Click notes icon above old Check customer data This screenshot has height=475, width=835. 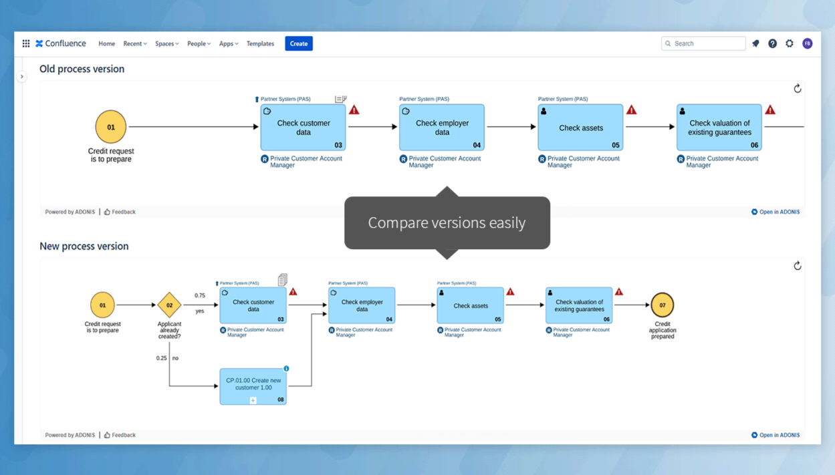click(x=341, y=99)
